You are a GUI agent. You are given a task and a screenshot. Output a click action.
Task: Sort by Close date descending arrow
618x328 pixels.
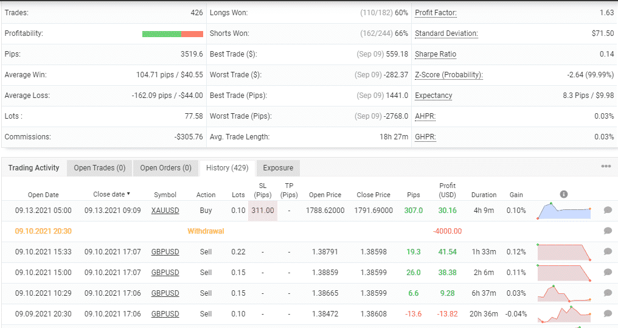pos(128,194)
